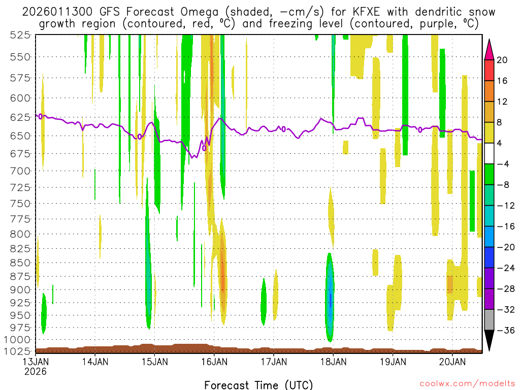Click the 19JAN time axis label
Screen dimensions: 520x390
click(x=393, y=362)
